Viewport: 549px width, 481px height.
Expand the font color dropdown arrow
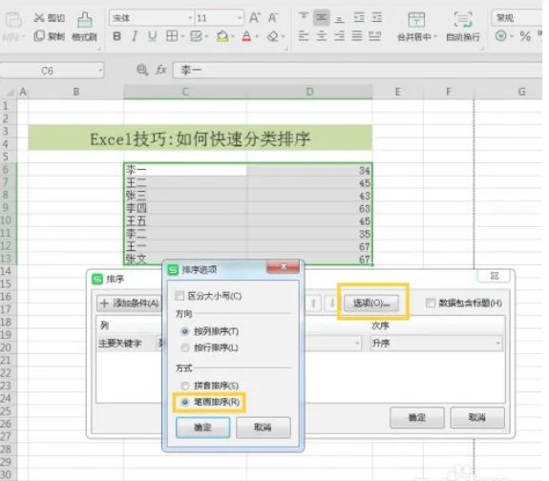257,36
